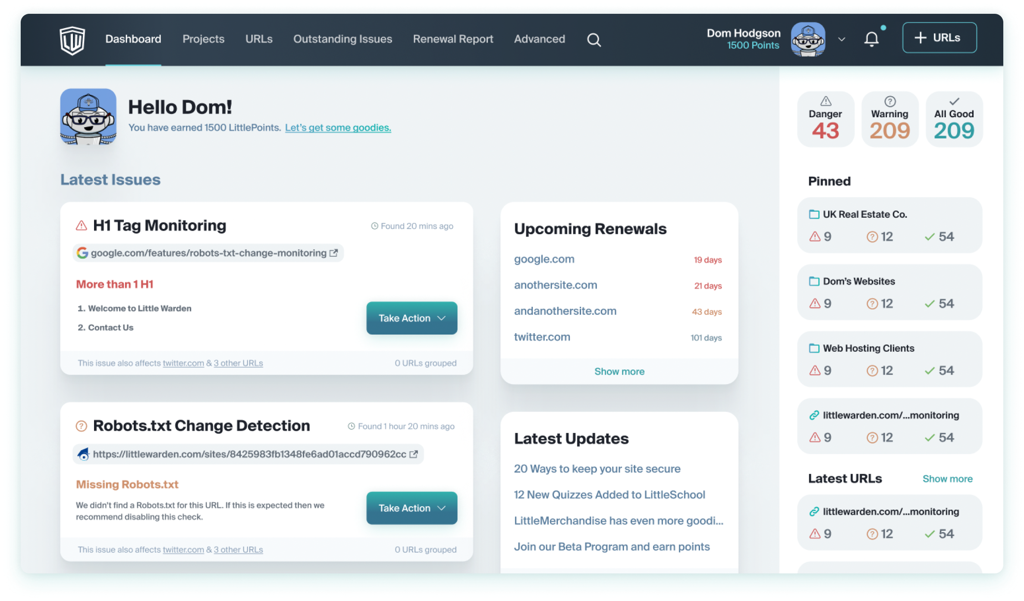Expand the Take Action dropdown on H1 issue
Viewport: 1024px width, 601px height.
442,318
